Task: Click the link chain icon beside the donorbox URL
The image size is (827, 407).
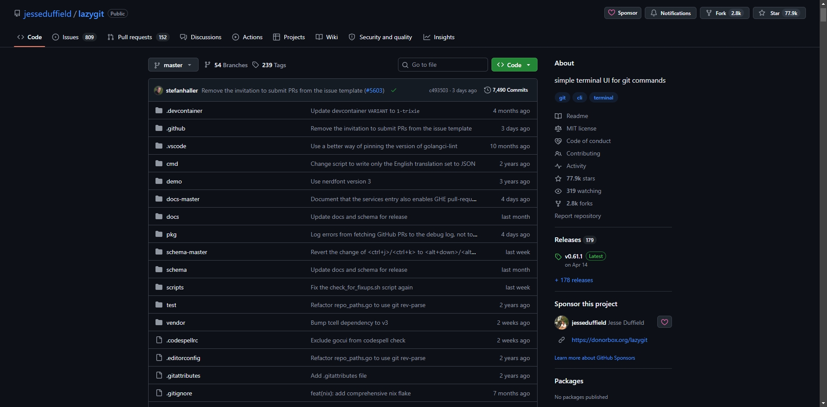Action: pyautogui.click(x=562, y=340)
